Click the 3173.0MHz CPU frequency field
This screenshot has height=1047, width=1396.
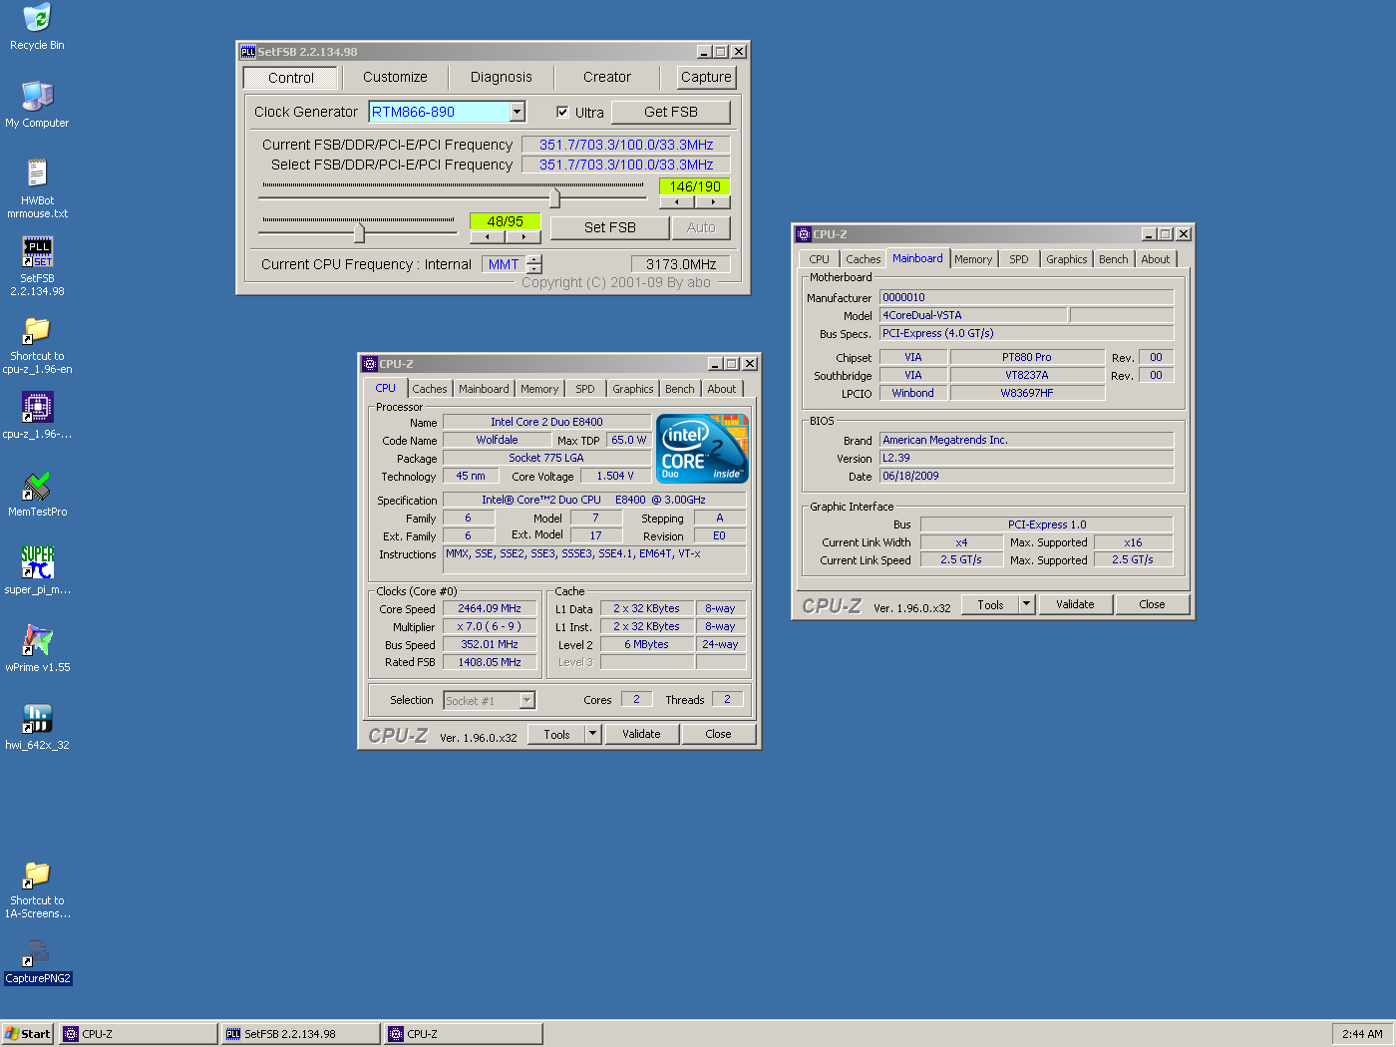pos(681,264)
